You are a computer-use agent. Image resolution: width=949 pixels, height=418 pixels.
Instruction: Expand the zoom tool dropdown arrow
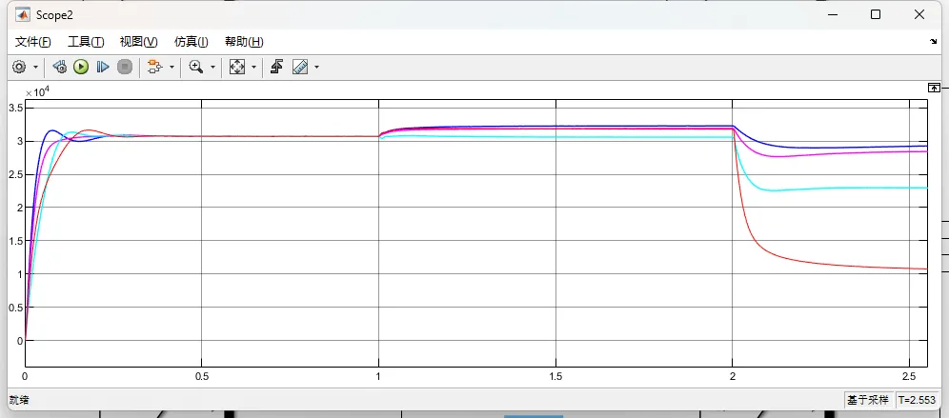tap(212, 67)
